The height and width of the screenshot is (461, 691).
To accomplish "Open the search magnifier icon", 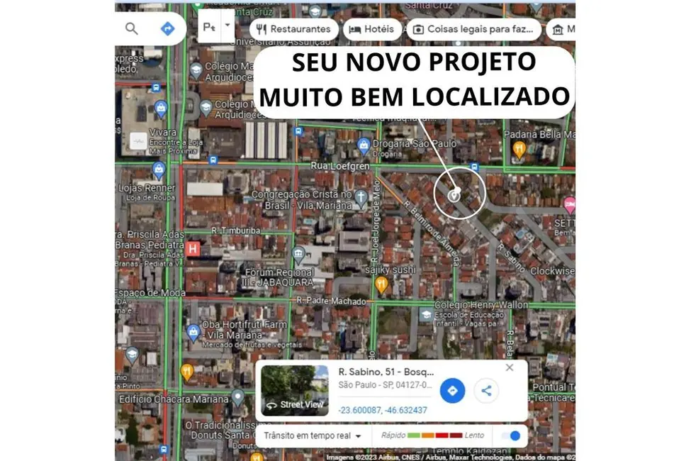I will [131, 29].
